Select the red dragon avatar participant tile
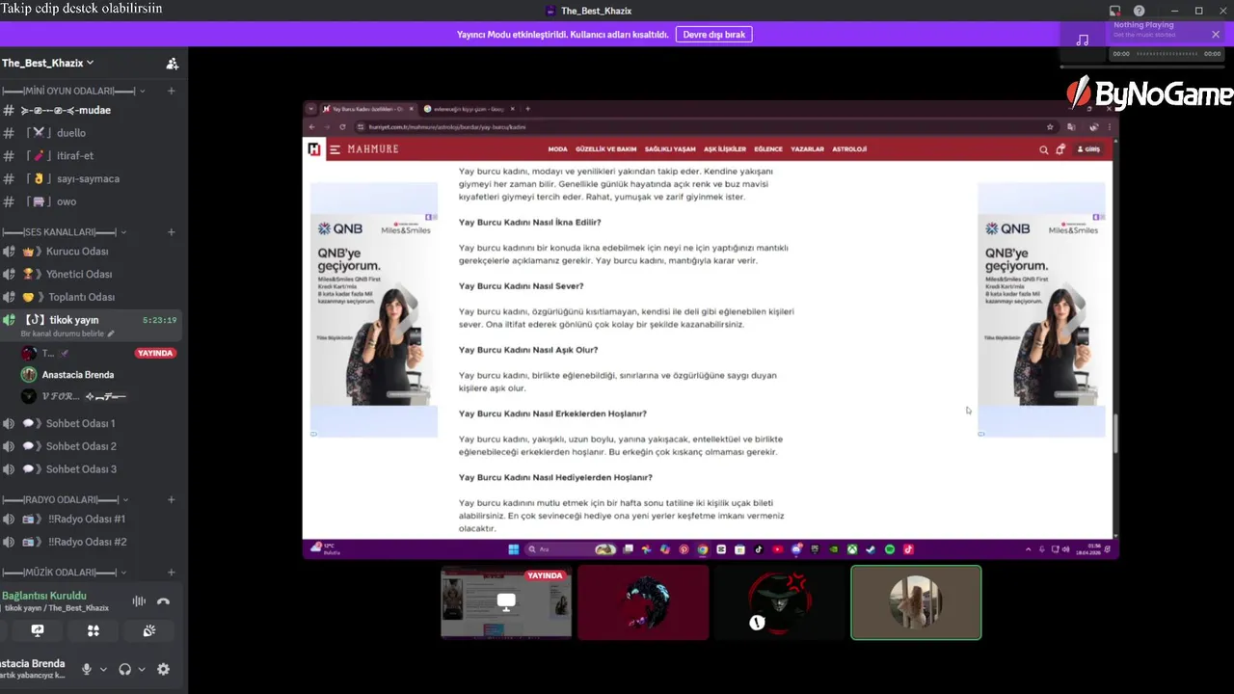The height and width of the screenshot is (694, 1234). click(x=643, y=602)
